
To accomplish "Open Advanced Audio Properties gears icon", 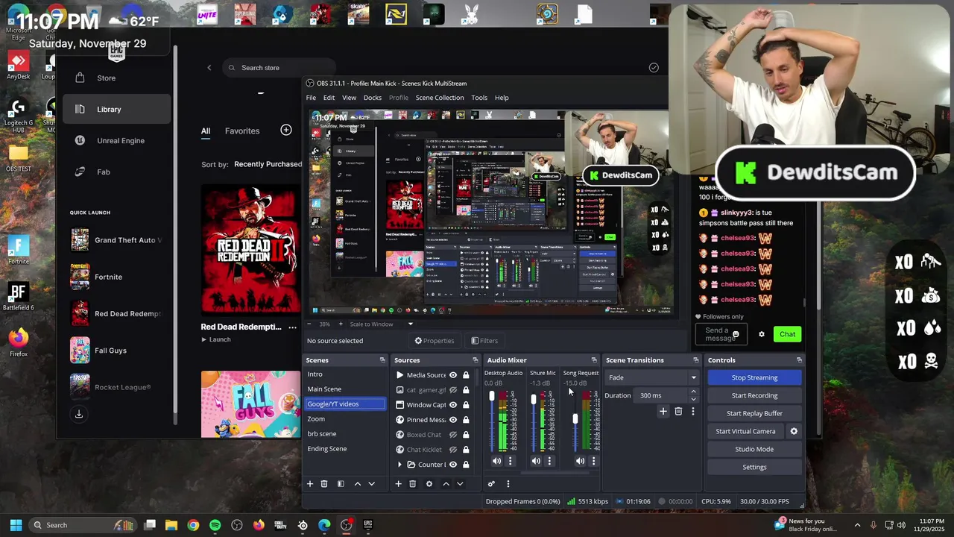I will (x=491, y=484).
